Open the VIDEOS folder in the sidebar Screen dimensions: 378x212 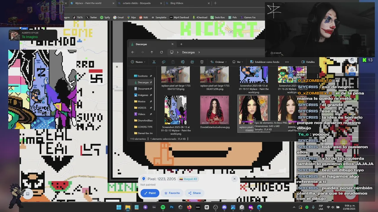[x=142, y=108]
